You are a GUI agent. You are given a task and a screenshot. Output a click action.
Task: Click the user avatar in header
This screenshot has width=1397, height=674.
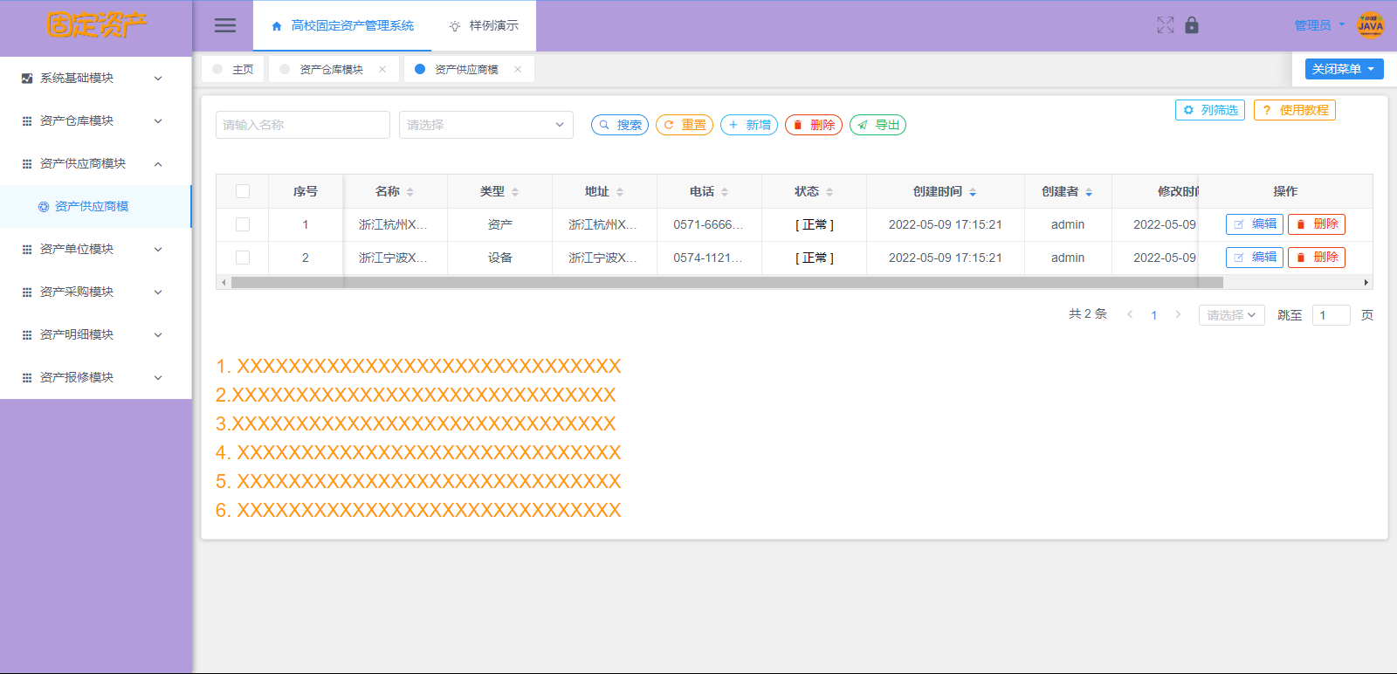(1370, 25)
